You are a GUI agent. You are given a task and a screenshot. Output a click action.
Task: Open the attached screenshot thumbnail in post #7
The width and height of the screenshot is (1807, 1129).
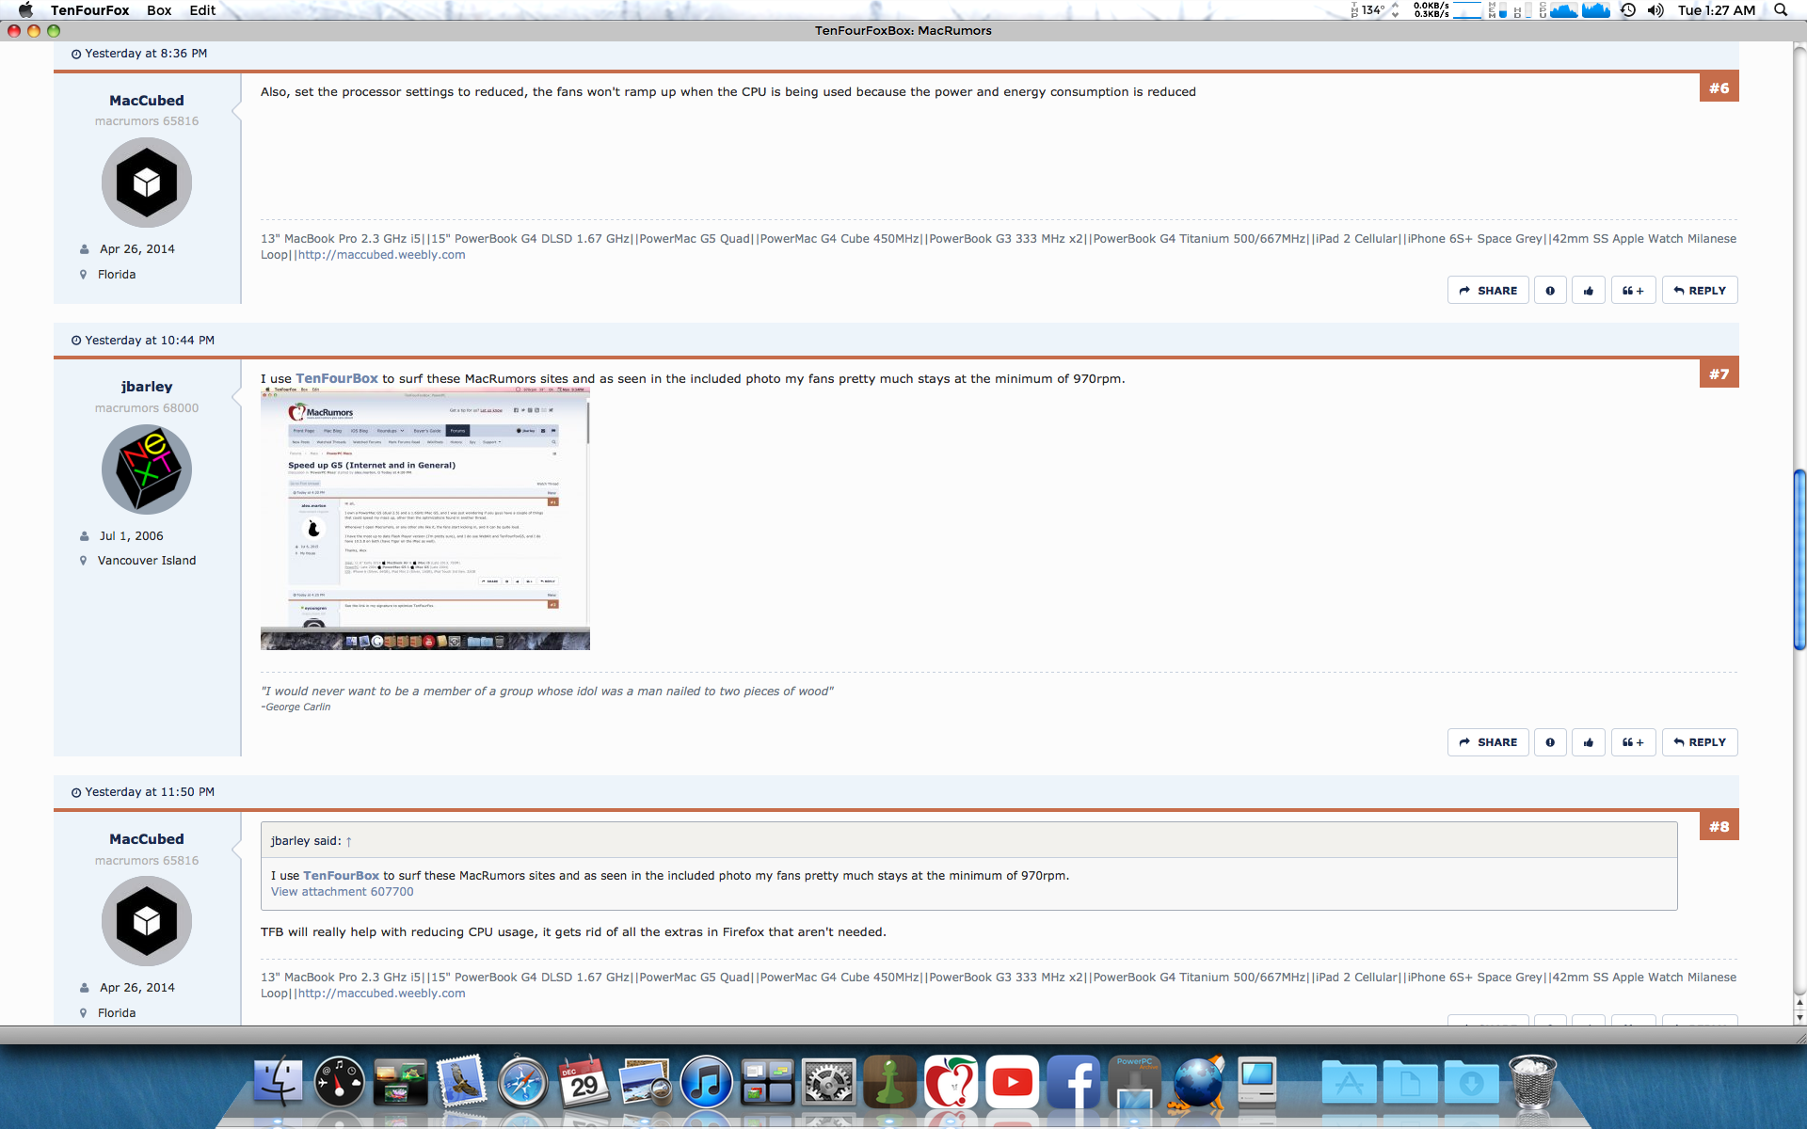424,519
